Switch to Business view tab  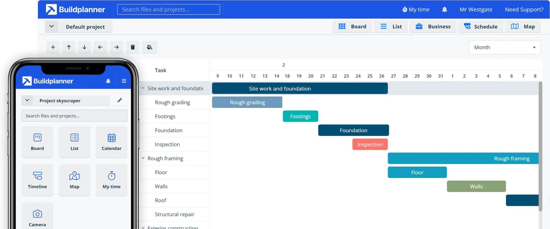(433, 27)
